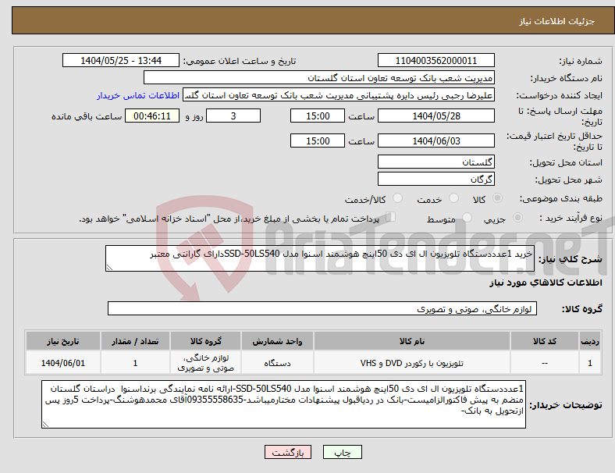Open the اطلاعات تماس خریدار link
Image resolution: width=615 pixels, height=473 pixels.
(138, 95)
